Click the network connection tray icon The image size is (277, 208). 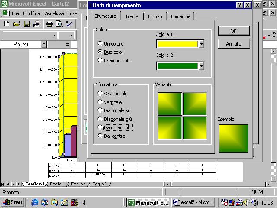click(239, 202)
